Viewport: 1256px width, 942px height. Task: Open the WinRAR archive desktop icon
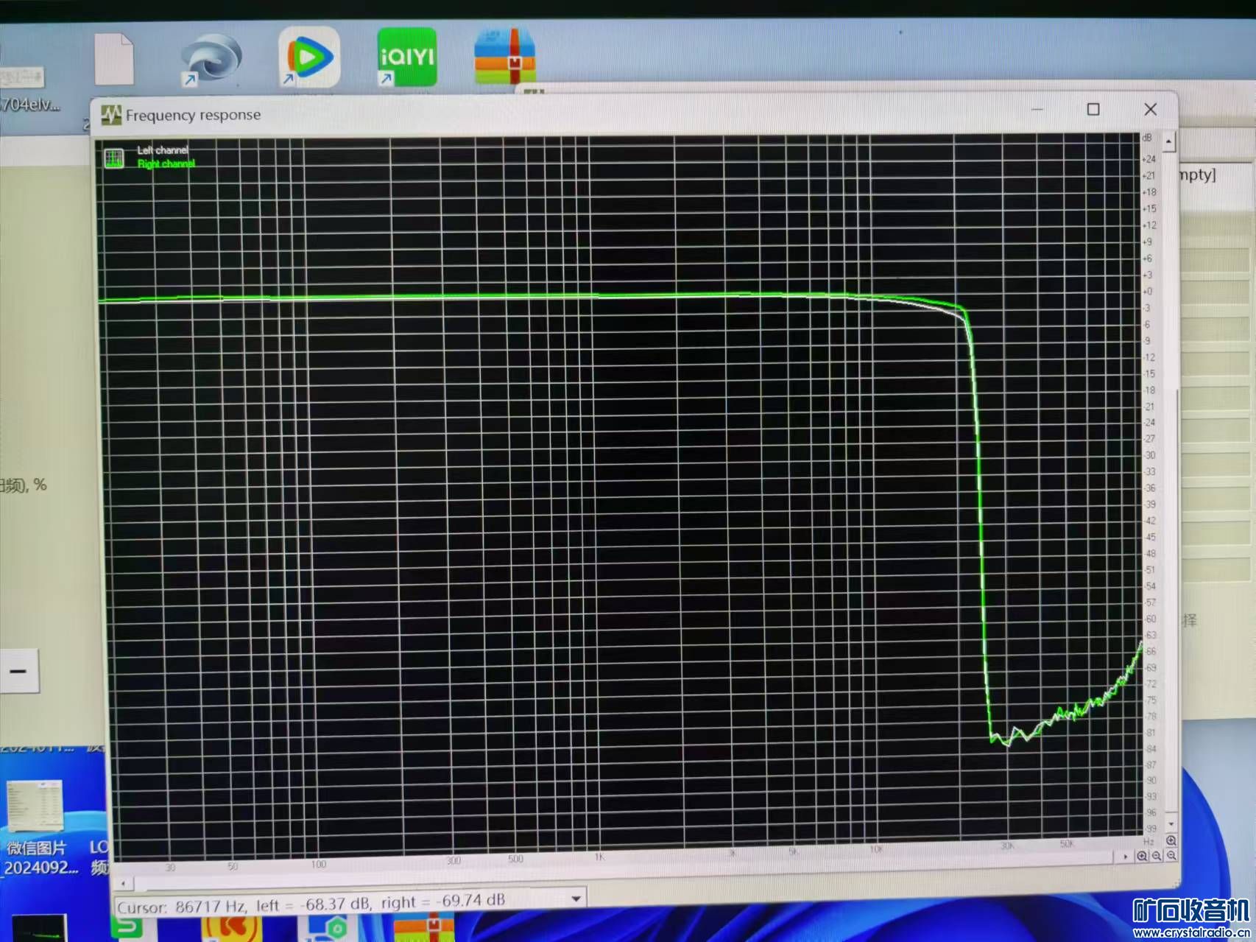tap(504, 57)
